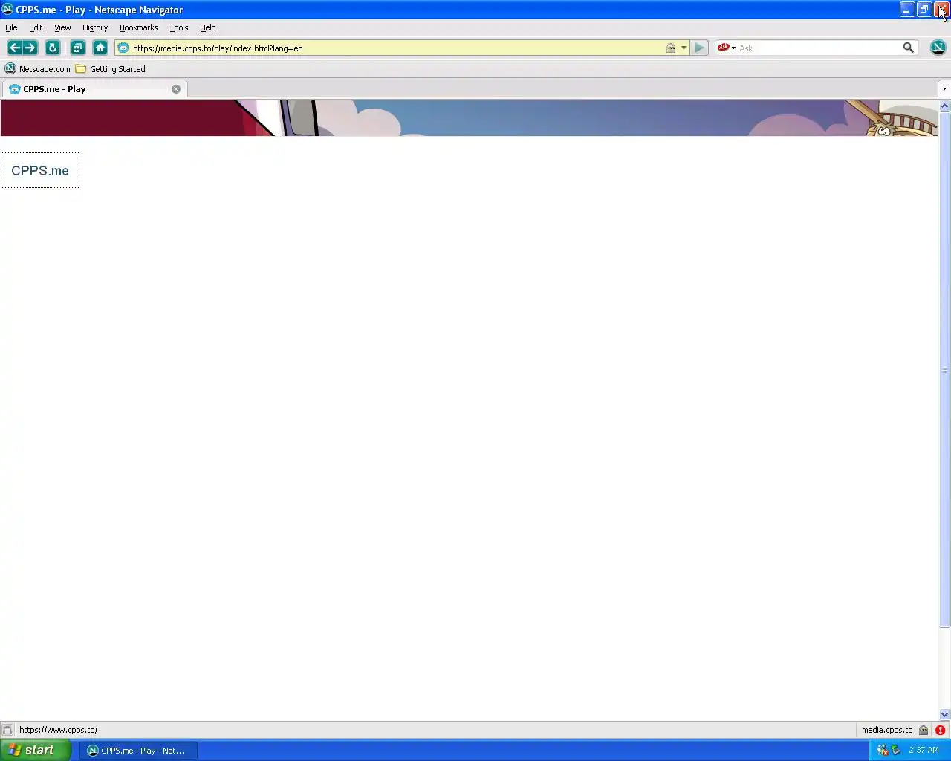
Task: Click the scrollbar up arrow
Action: point(945,106)
